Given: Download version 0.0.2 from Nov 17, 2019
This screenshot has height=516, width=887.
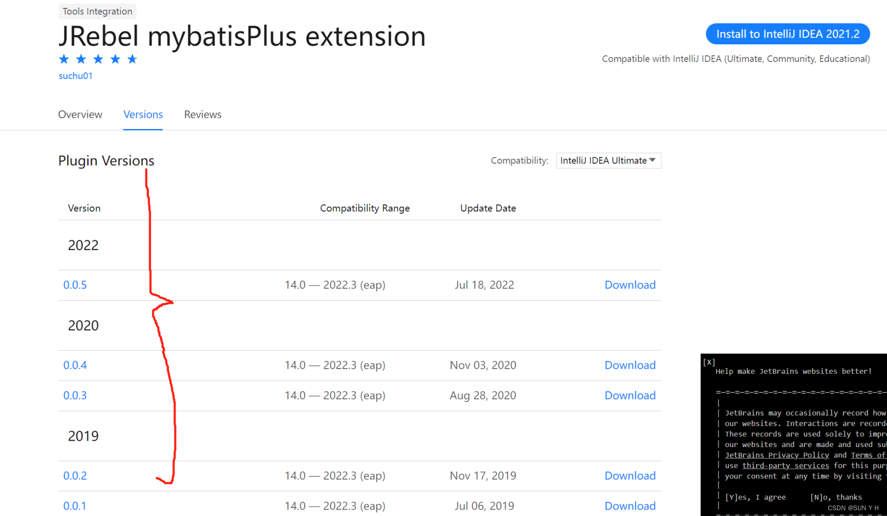Looking at the screenshot, I should 630,476.
